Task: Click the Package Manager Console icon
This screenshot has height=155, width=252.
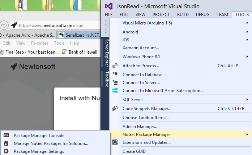Action: 6,135
